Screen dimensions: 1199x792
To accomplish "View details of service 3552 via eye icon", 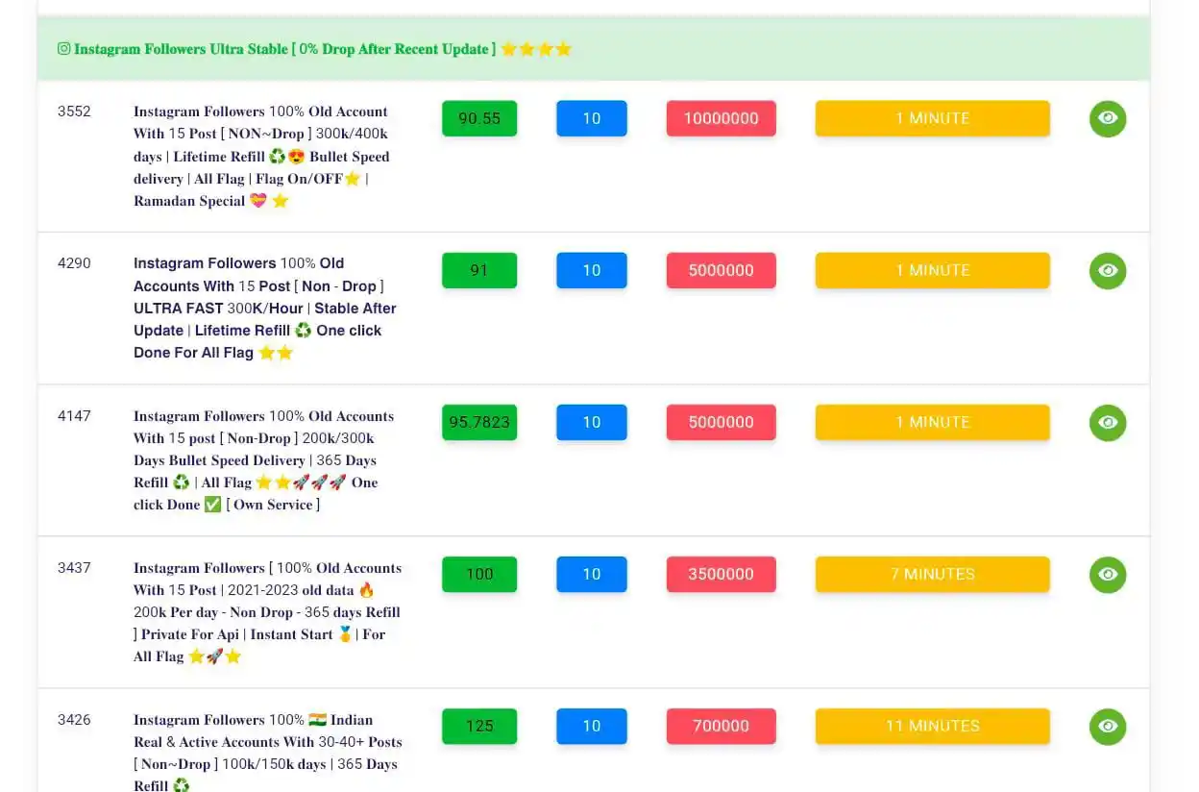I will point(1108,118).
